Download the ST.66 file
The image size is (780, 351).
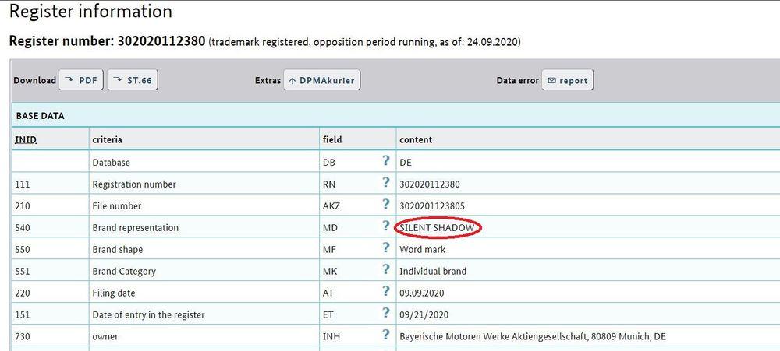[x=132, y=80]
